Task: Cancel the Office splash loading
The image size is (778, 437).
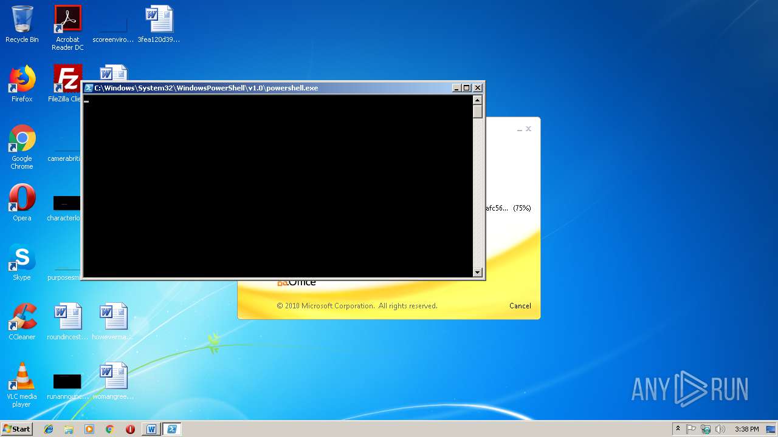Action: coord(520,306)
